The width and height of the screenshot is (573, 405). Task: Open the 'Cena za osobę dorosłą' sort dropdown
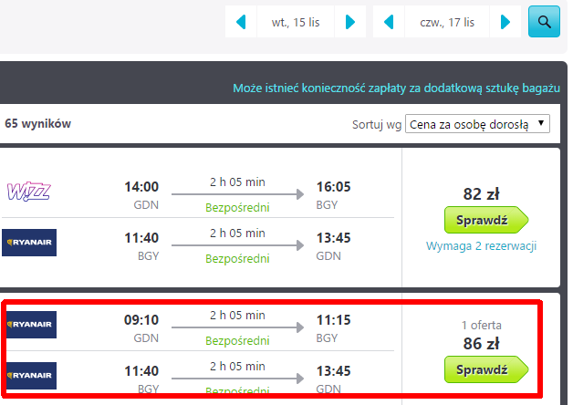point(477,124)
